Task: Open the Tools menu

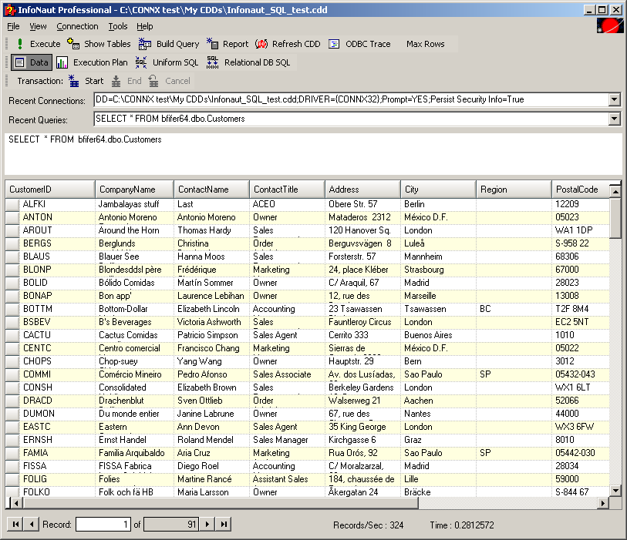Action: click(x=118, y=26)
